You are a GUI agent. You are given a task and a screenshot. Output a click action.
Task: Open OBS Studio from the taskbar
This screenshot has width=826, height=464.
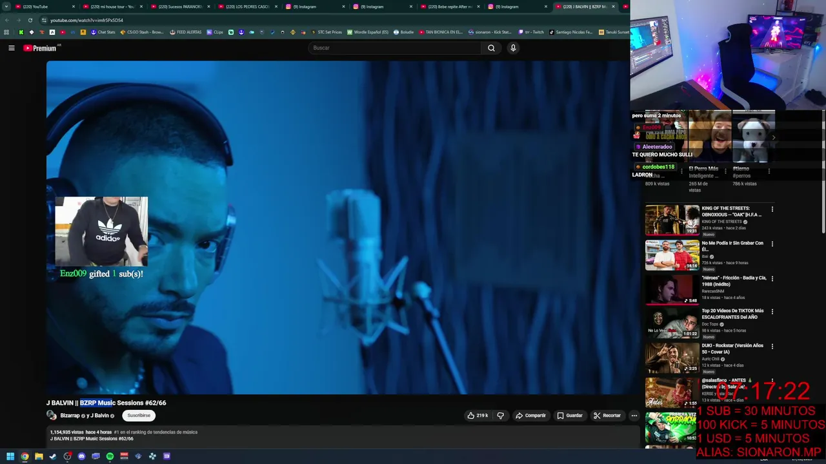point(67,456)
